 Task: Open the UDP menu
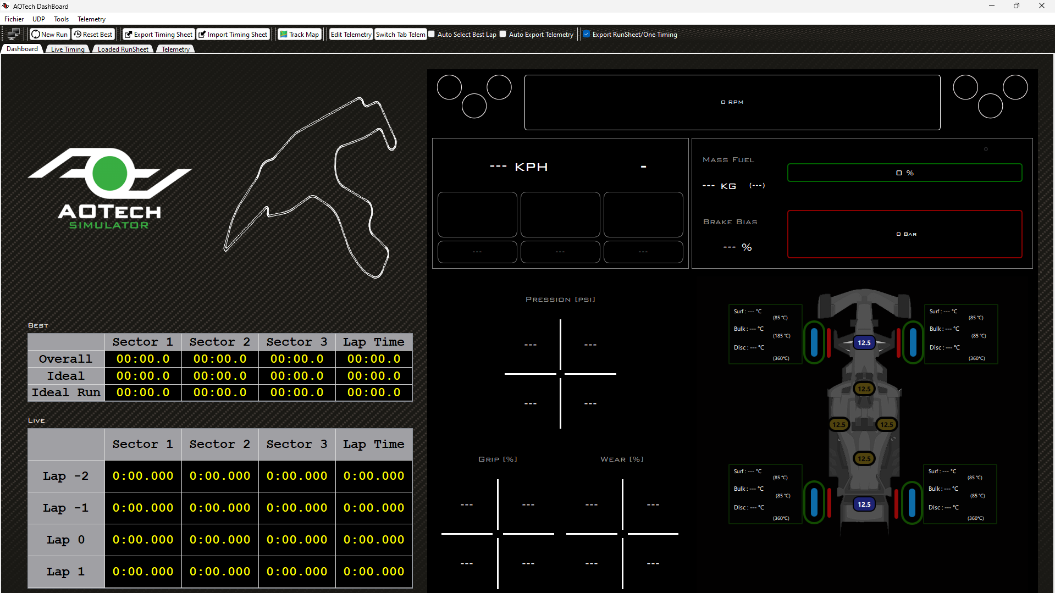coord(38,19)
